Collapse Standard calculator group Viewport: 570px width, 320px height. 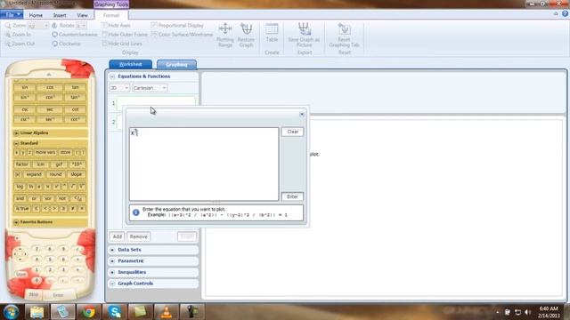click(x=16, y=143)
